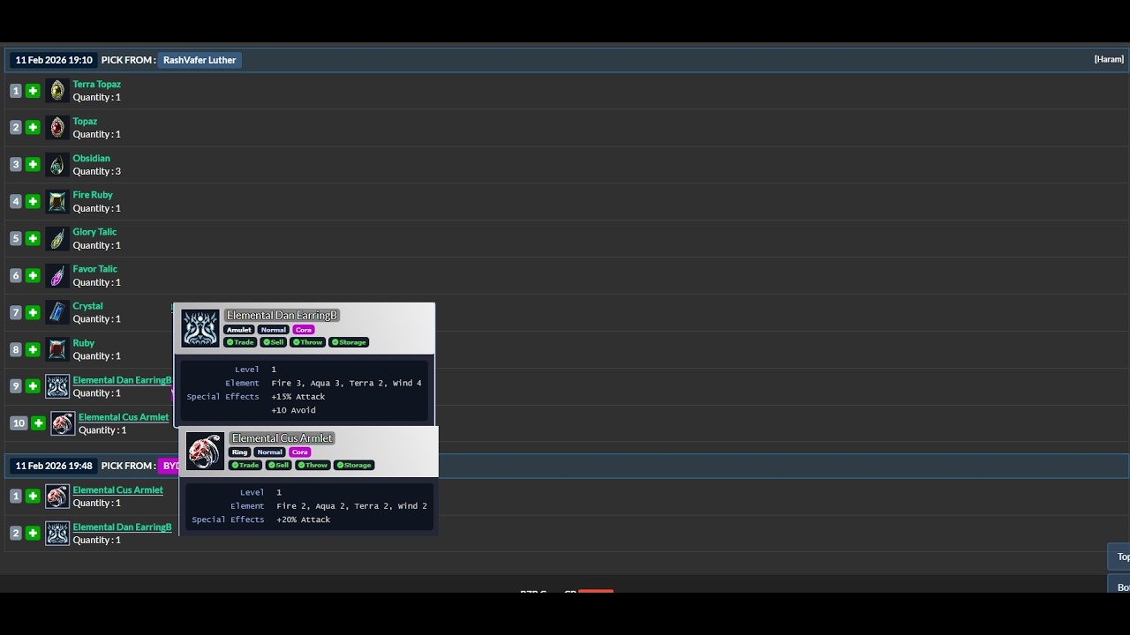Click the Fire Ruby item icon
The height and width of the screenshot is (635, 1130).
click(x=57, y=202)
